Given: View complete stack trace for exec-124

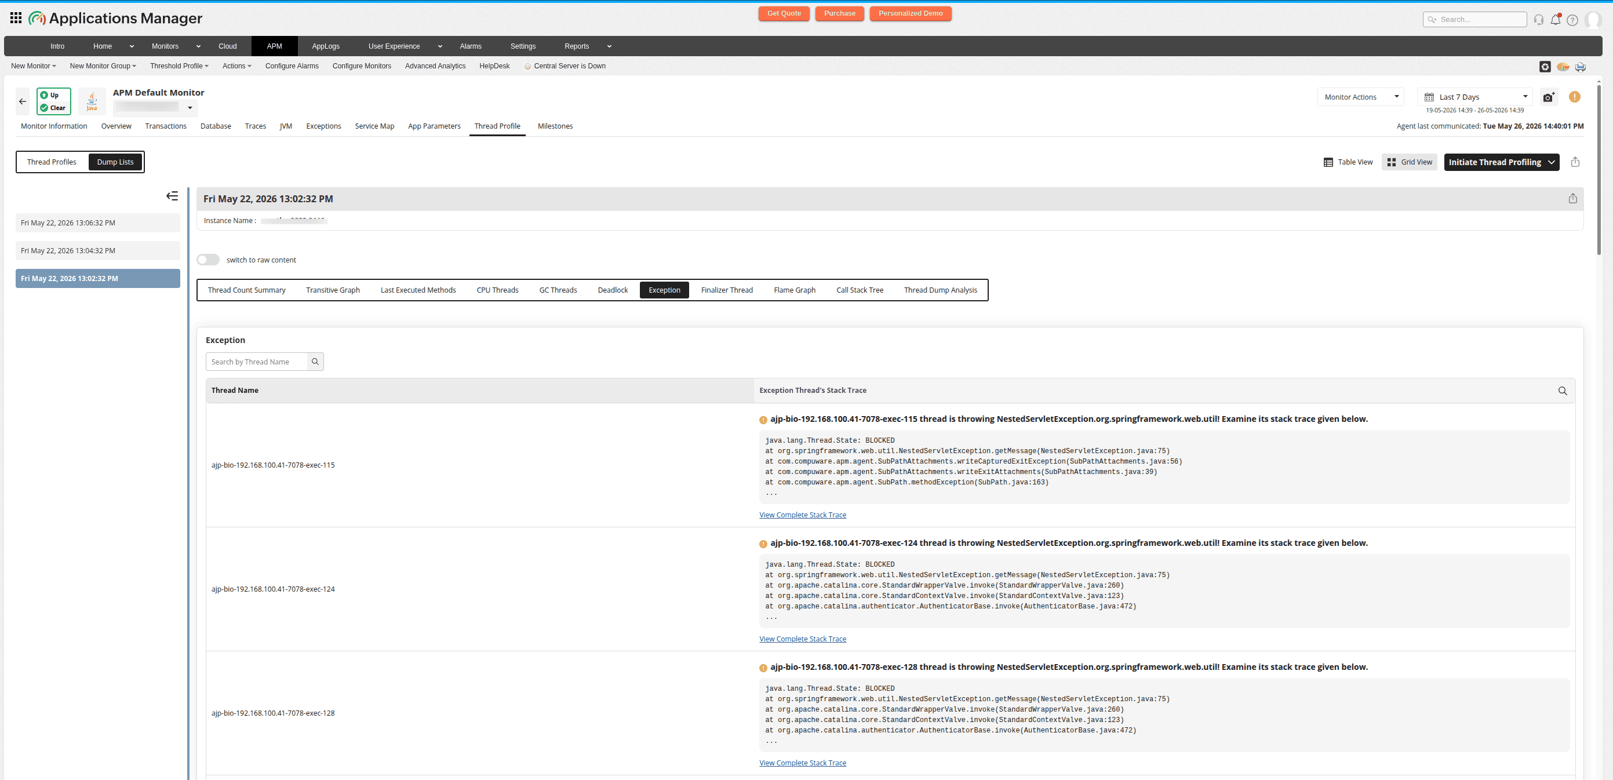Looking at the screenshot, I should pyautogui.click(x=802, y=639).
